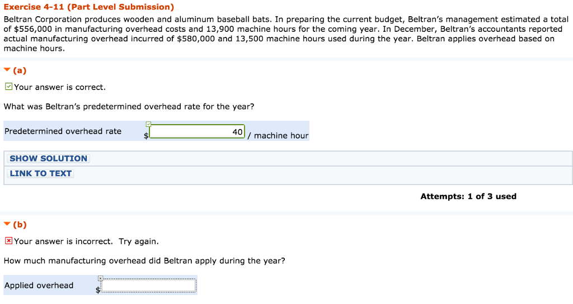Focus the Predetermined overhead rate field showing 40

[x=197, y=132]
